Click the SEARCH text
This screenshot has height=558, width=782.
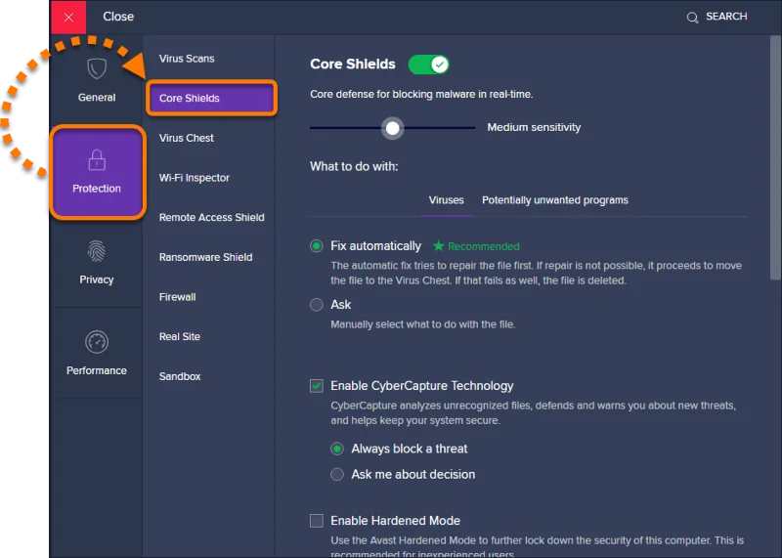click(x=726, y=17)
